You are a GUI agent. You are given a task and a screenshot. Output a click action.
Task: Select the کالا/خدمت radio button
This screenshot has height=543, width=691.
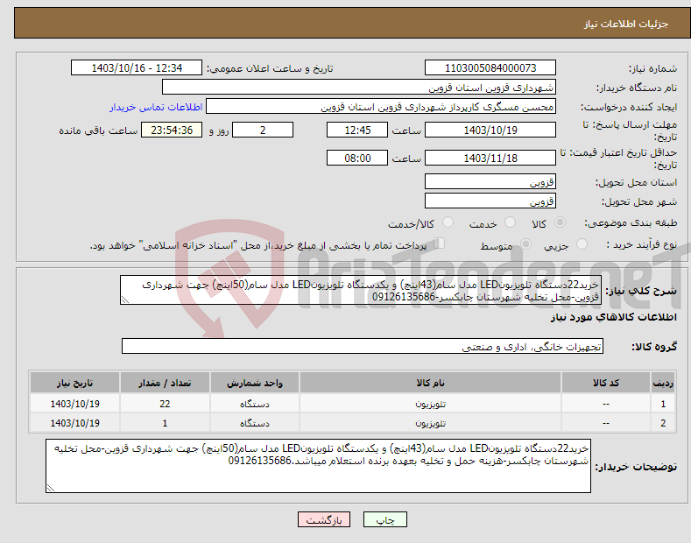pos(448,222)
